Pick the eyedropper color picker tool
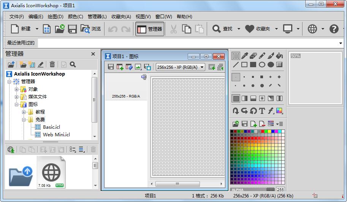Image resolution: width=347 pixels, height=202 pixels. (244, 56)
